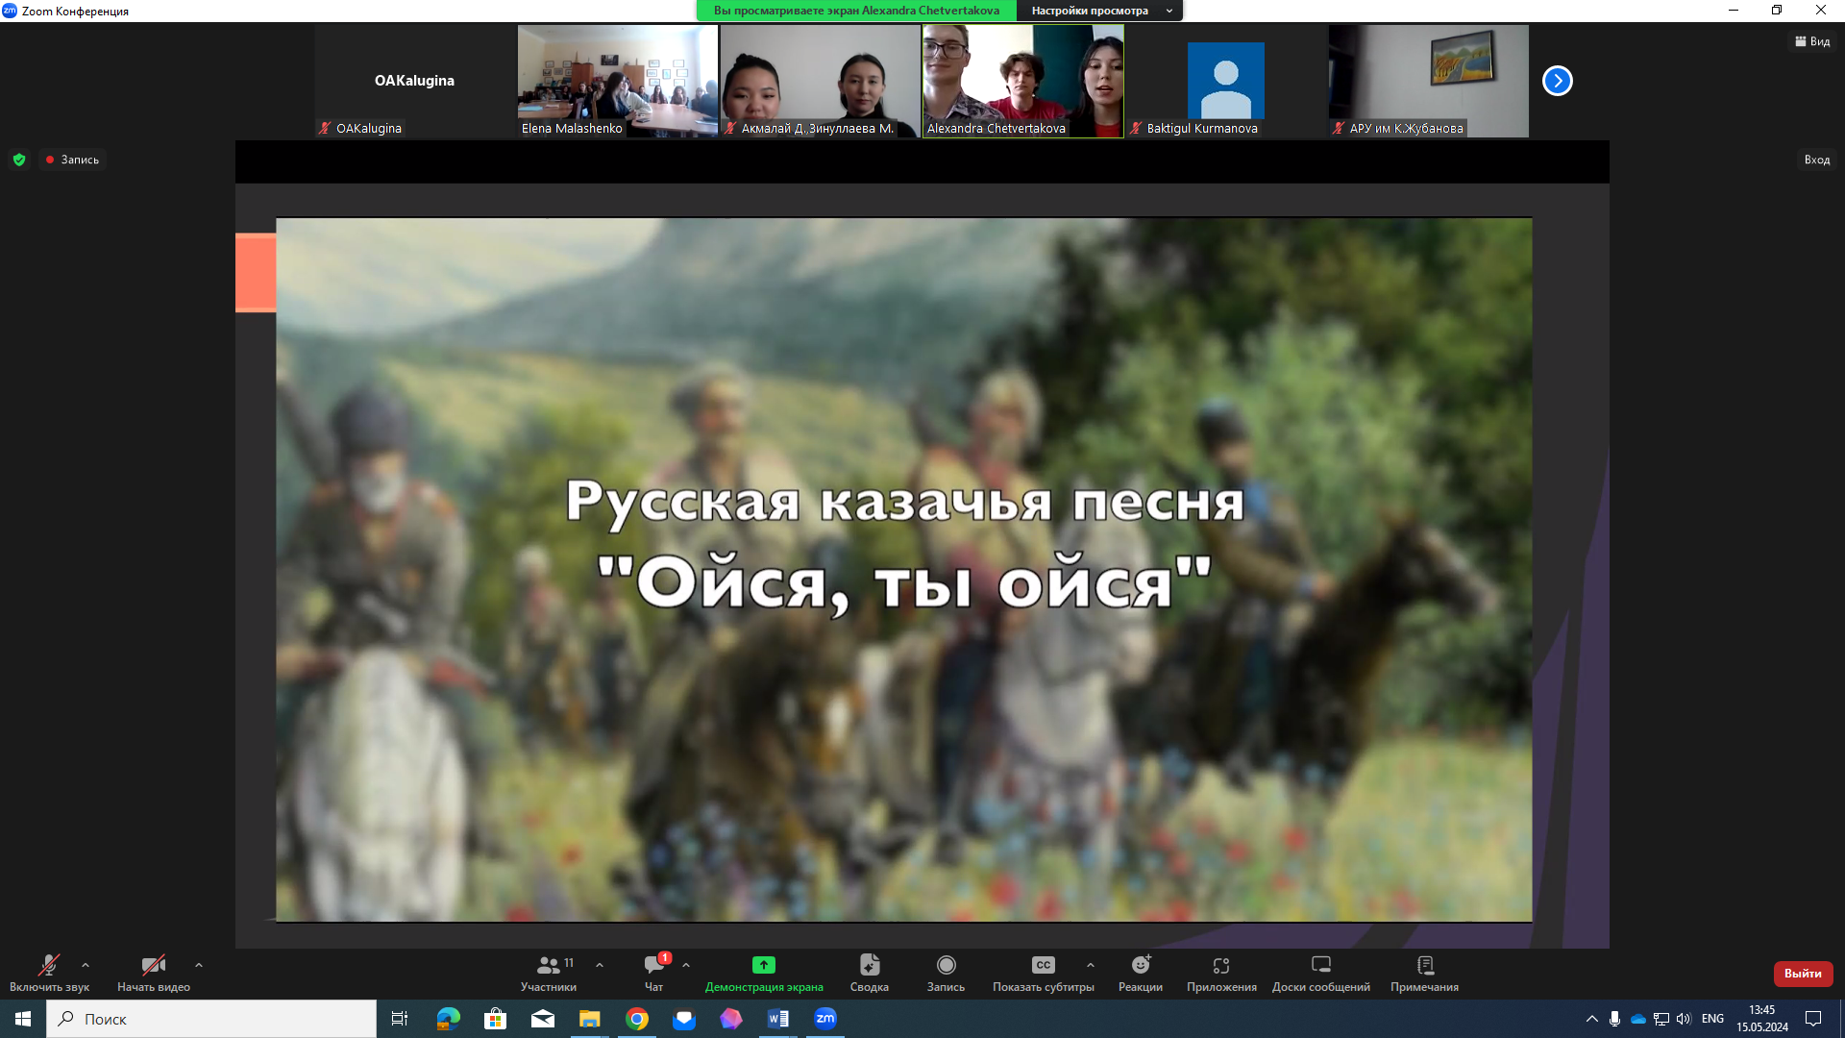Screen dimensions: 1845x1038
Task: Start camera with Начать видео
Action: pyautogui.click(x=154, y=965)
